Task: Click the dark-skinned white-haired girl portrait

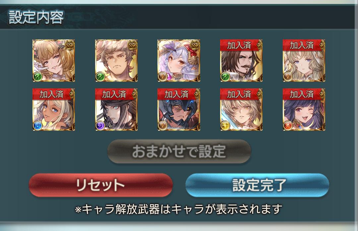Action: click(54, 110)
